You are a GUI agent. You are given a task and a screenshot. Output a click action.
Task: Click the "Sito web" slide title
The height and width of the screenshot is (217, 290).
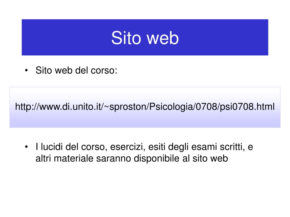pos(145,38)
